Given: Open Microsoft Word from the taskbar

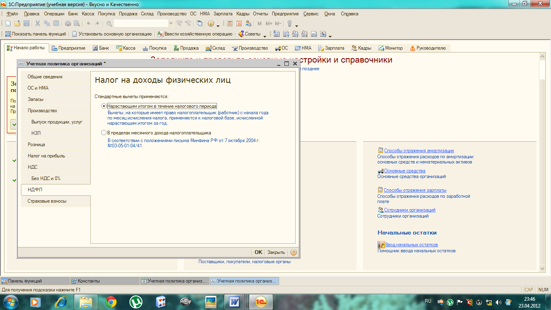Looking at the screenshot, I should (x=234, y=301).
